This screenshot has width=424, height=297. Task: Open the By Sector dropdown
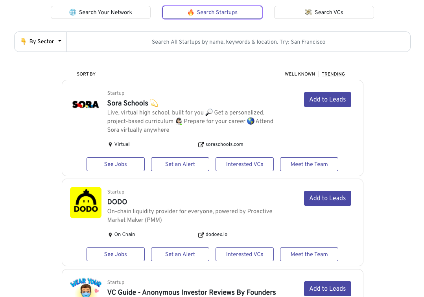tap(41, 42)
